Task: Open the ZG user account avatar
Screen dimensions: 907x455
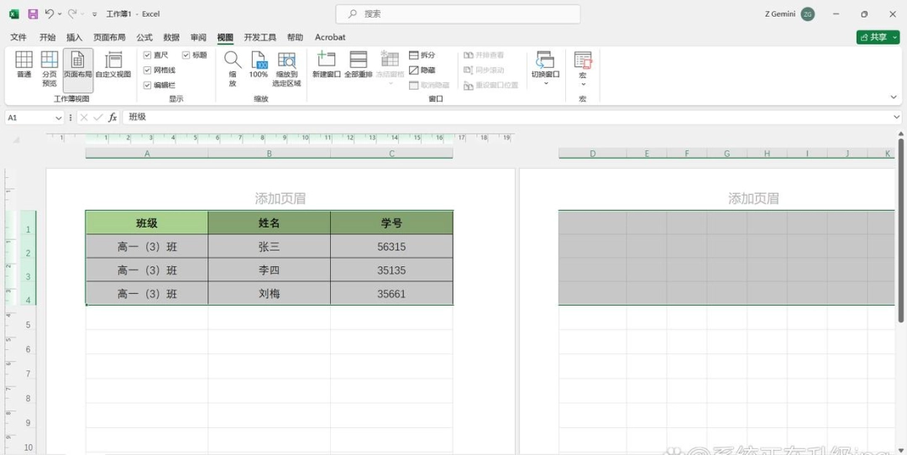Action: point(808,14)
